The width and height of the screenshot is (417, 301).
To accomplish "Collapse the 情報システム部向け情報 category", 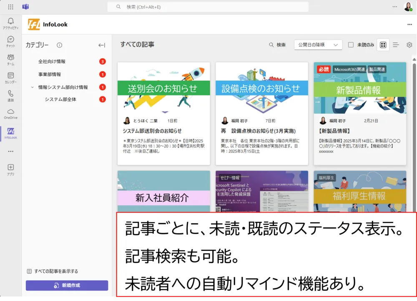I will point(33,88).
